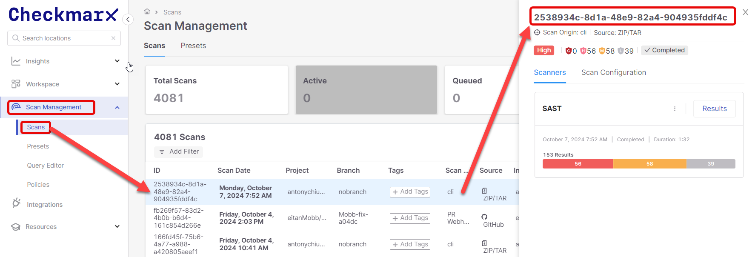755x257 pixels.
Task: Click the home breadcrumb icon
Action: [147, 11]
